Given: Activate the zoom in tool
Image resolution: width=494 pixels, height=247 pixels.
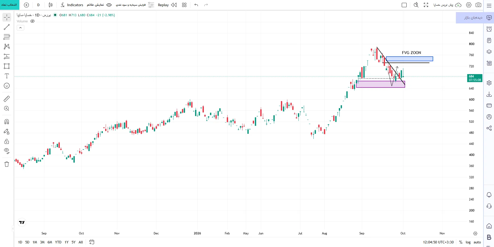Looking at the screenshot, I should [x=7, y=108].
